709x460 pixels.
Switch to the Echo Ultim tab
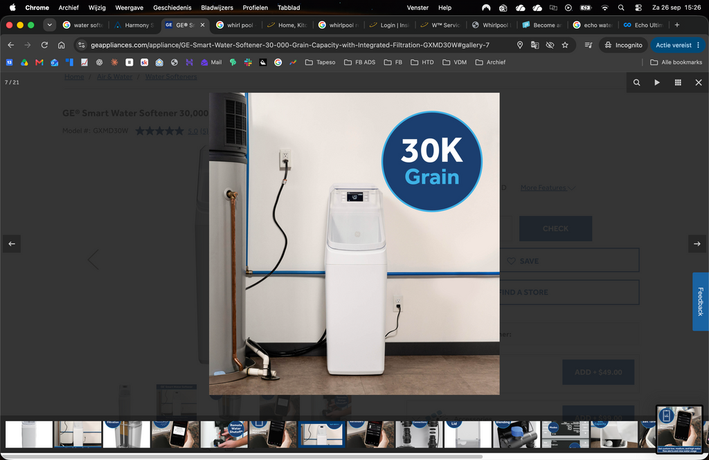644,25
